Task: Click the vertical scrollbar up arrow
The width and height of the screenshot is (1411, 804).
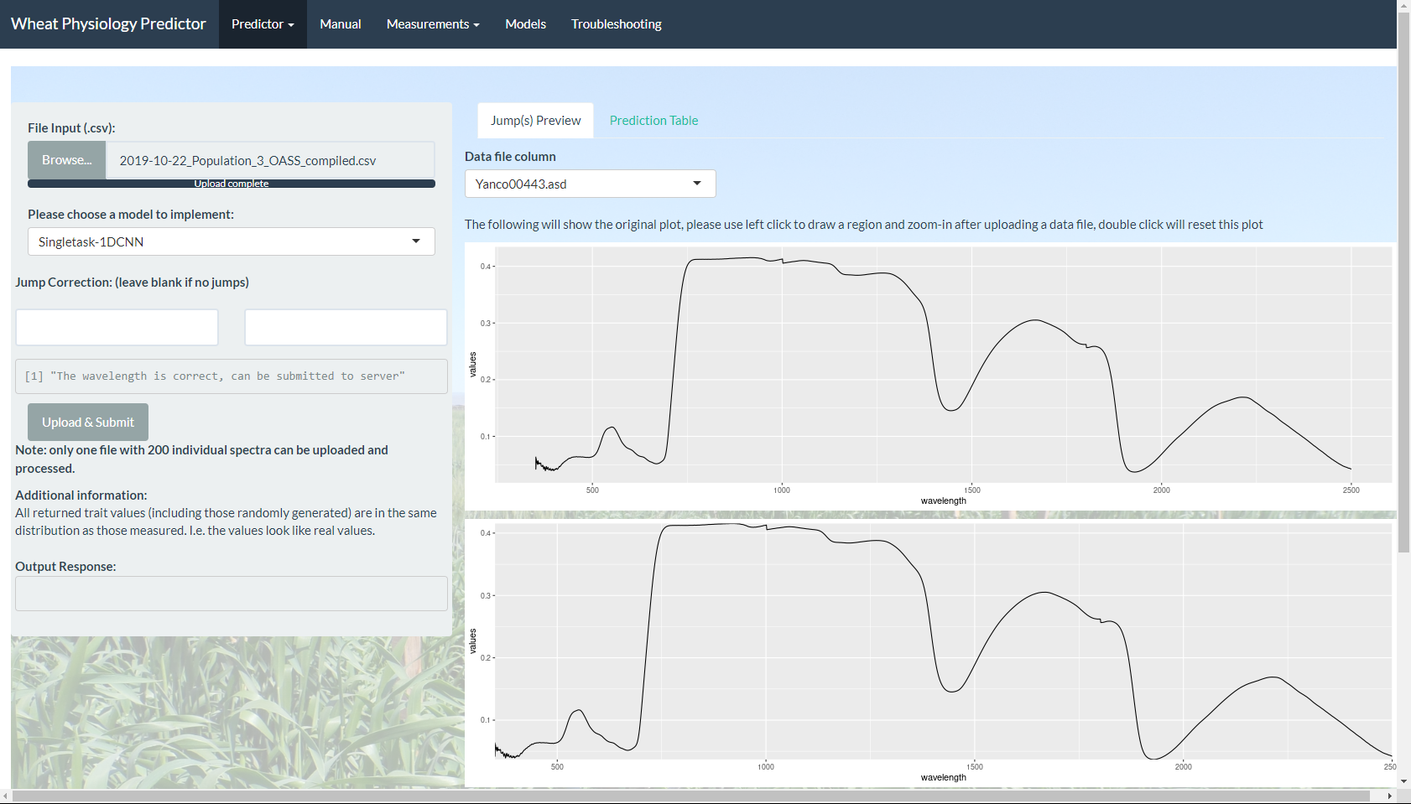Action: 1403,6
